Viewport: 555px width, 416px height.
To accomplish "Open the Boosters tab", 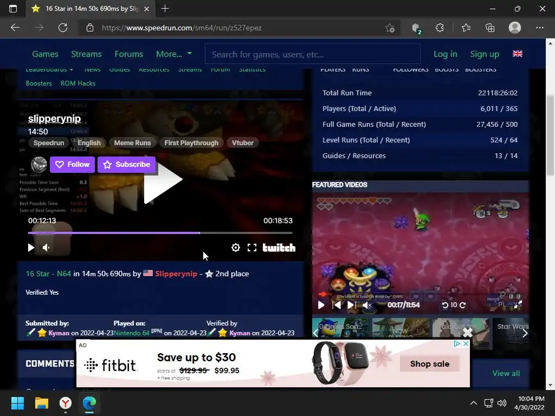I will (x=38, y=83).
